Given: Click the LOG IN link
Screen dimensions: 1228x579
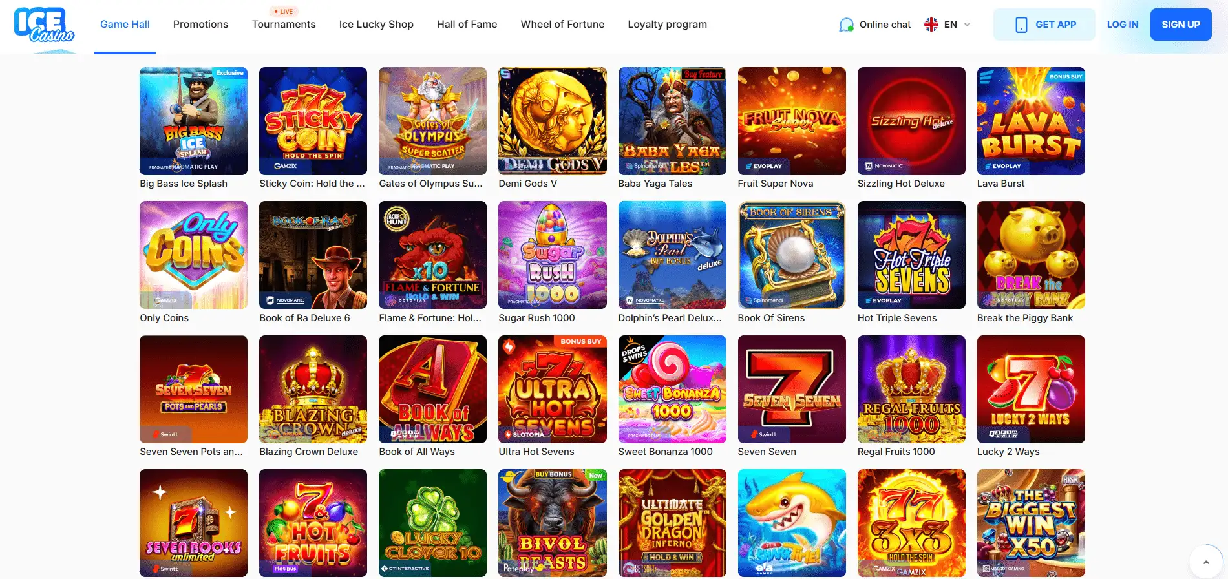Looking at the screenshot, I should point(1123,25).
